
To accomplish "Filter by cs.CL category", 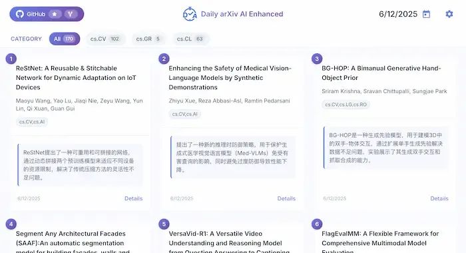I will [190, 39].
